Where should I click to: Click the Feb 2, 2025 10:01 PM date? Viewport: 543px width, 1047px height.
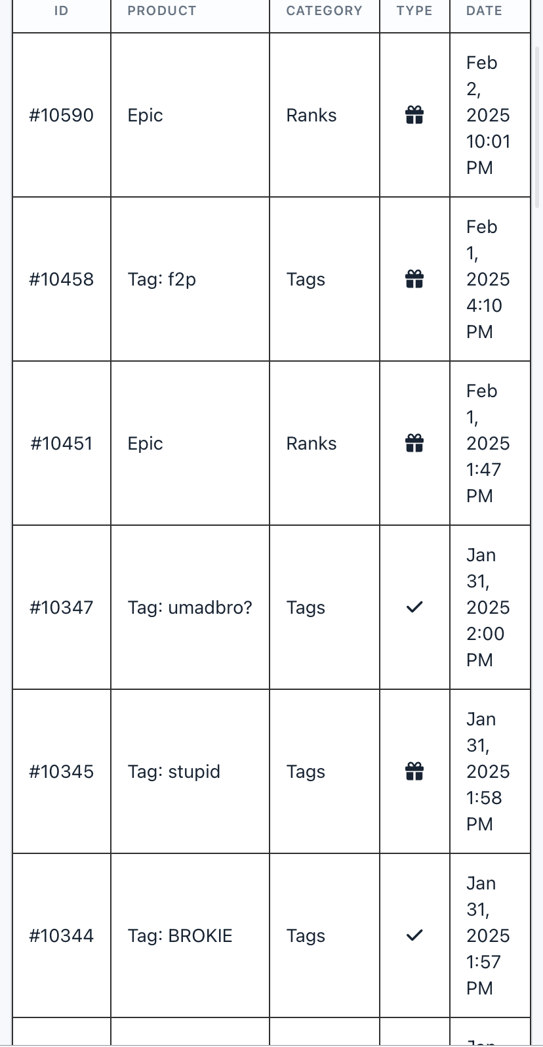(x=488, y=116)
